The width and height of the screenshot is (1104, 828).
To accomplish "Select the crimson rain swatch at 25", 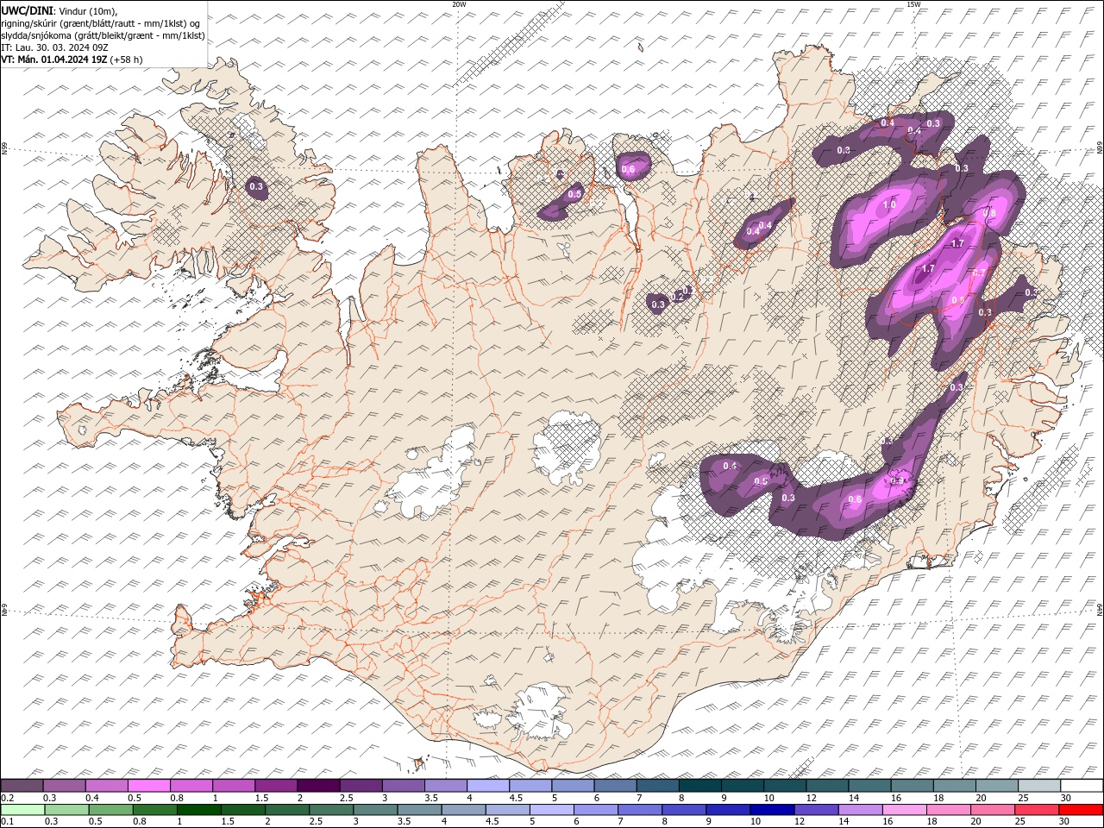I will pyautogui.click(x=1038, y=810).
